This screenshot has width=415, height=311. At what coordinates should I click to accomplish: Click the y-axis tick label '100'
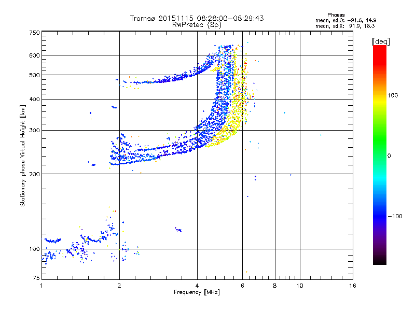pos(34,249)
